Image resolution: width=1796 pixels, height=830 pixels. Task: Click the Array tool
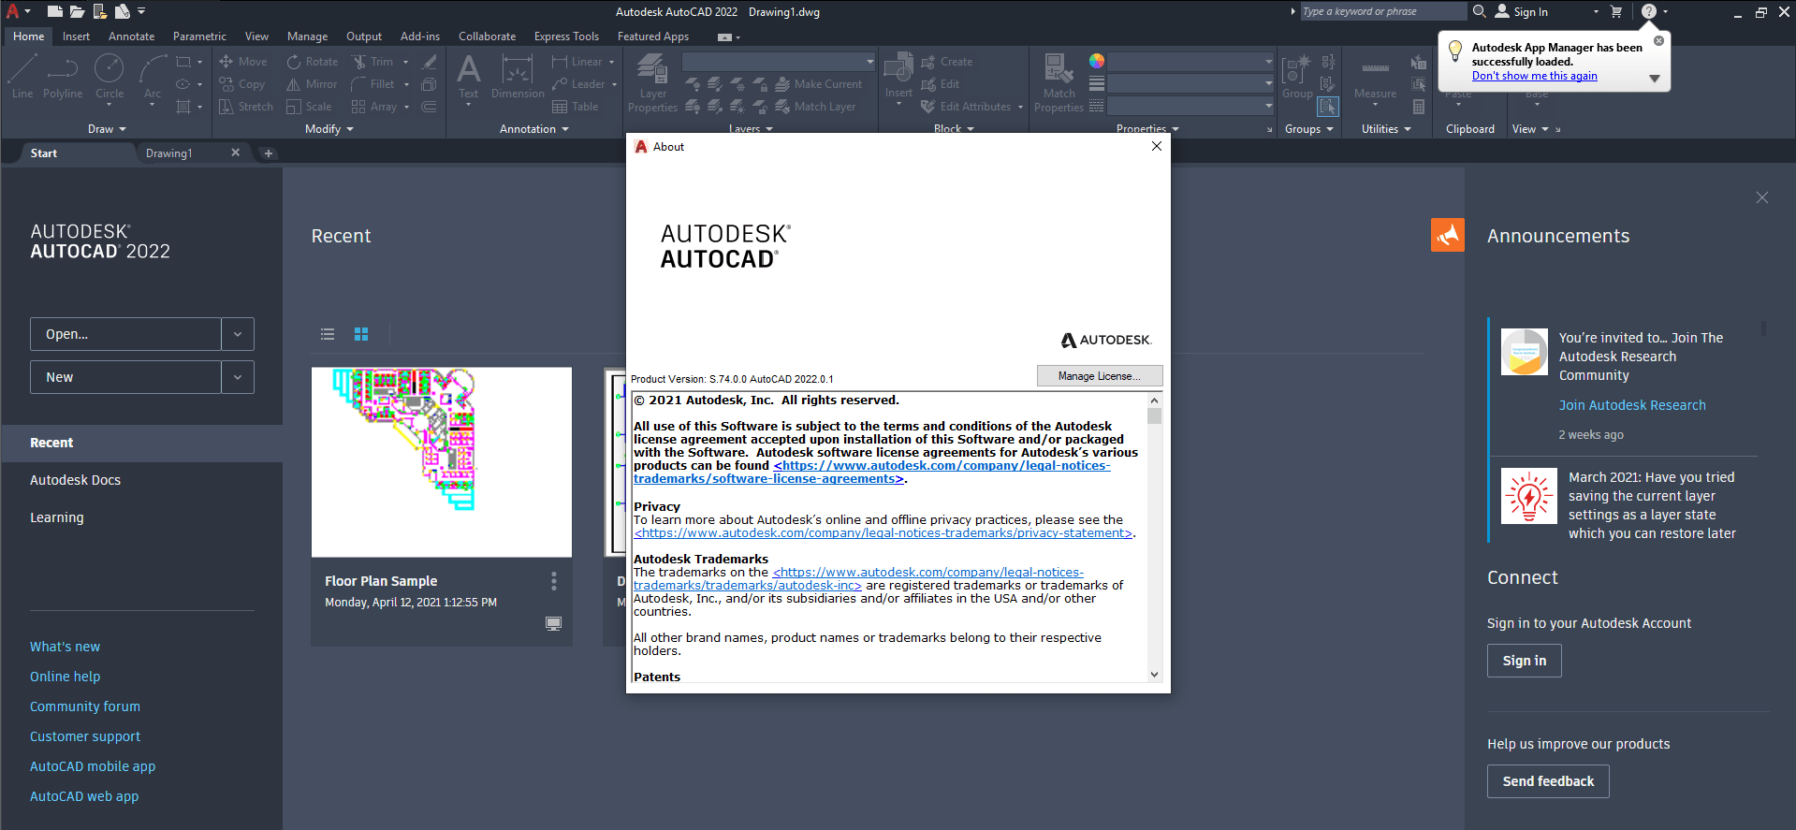(x=374, y=107)
